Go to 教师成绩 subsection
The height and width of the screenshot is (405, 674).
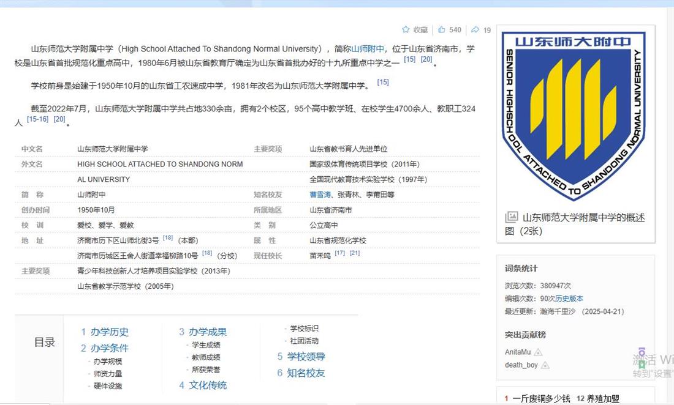pyautogui.click(x=206, y=357)
